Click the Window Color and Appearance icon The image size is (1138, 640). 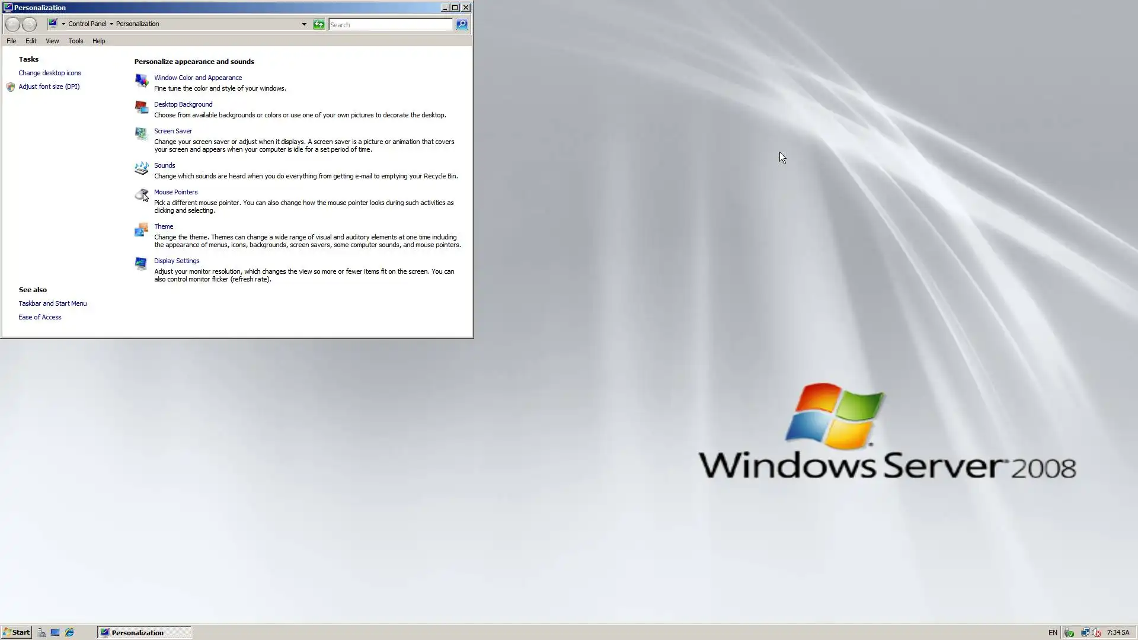[x=141, y=81]
